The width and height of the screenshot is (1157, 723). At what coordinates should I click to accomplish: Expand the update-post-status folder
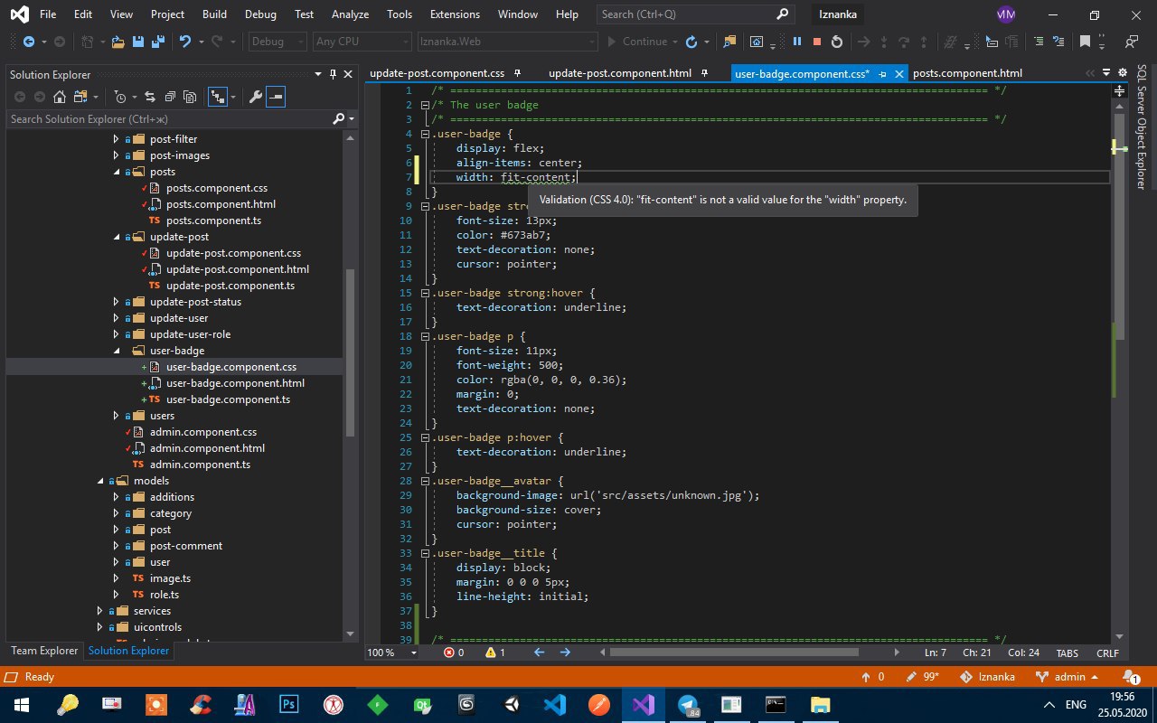[x=116, y=302]
